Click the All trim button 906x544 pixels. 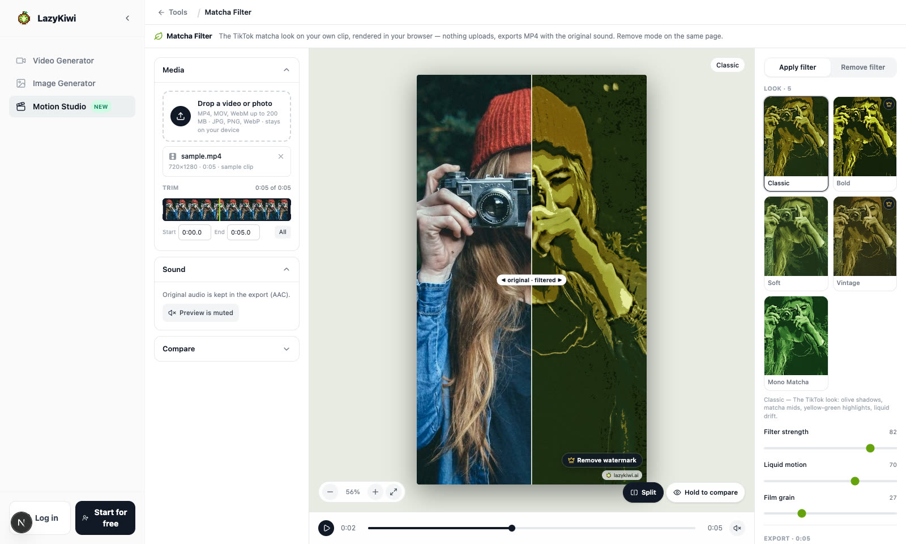pyautogui.click(x=283, y=232)
